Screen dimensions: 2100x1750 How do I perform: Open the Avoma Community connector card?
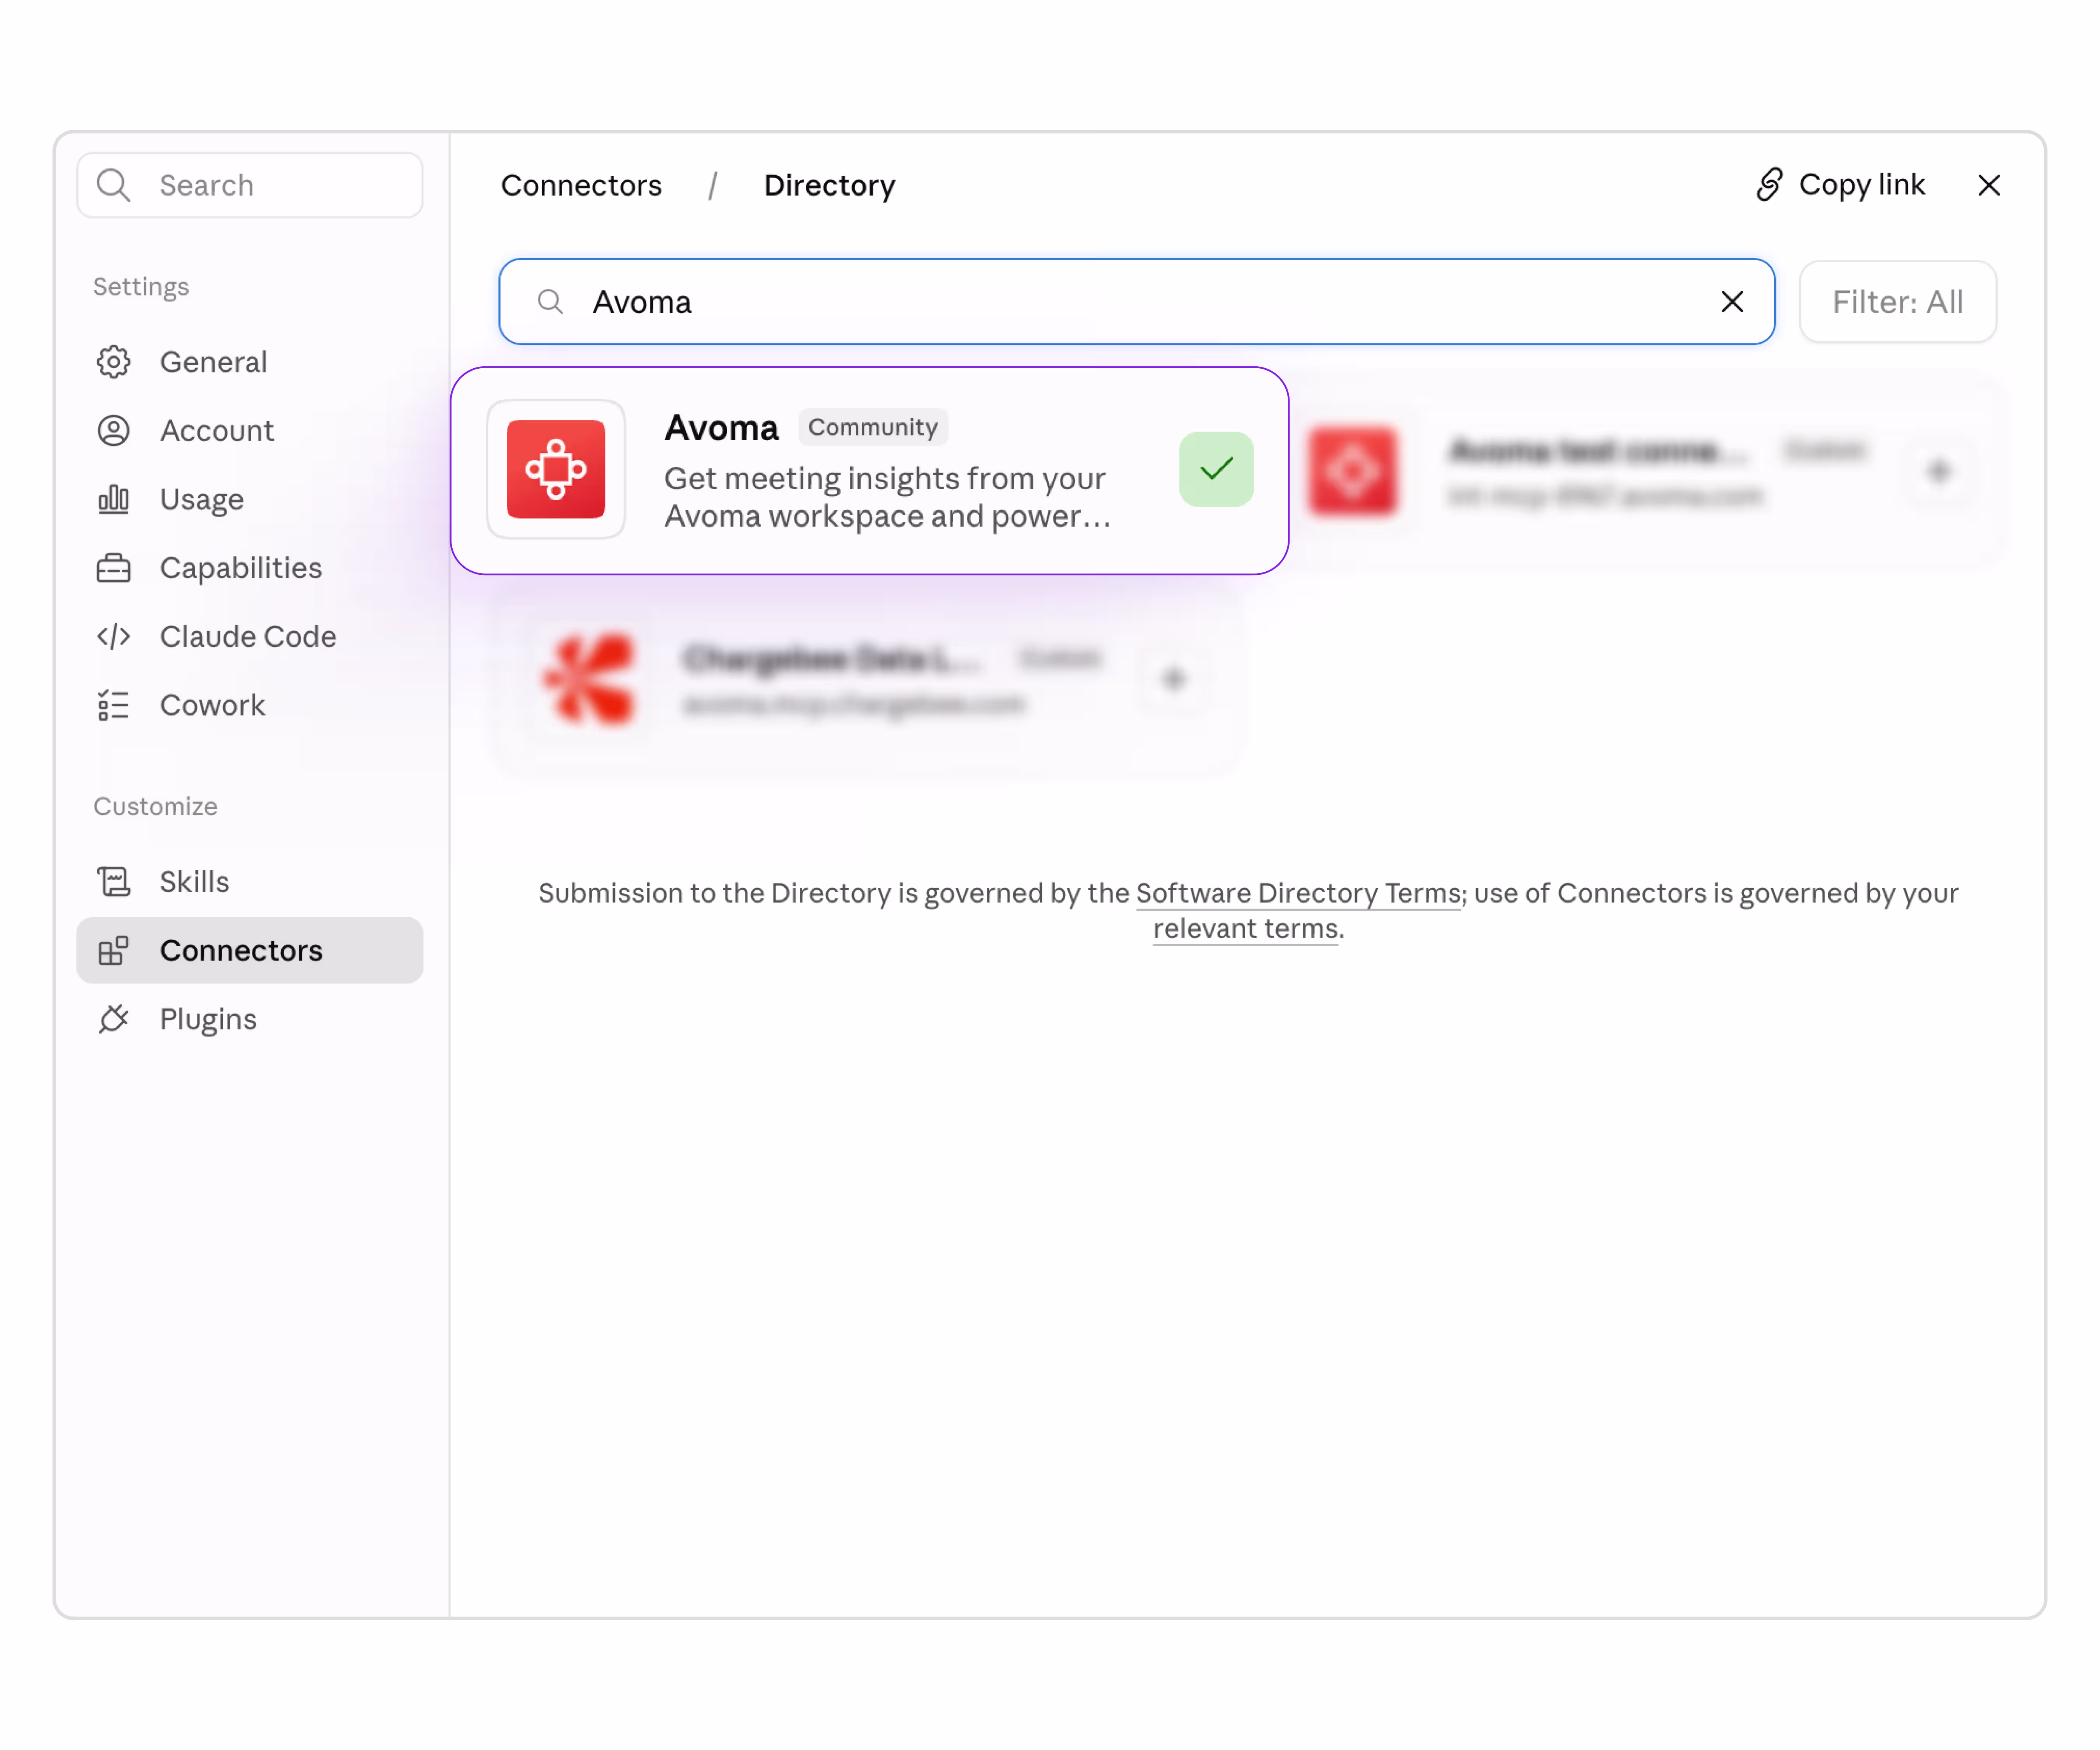[x=870, y=470]
